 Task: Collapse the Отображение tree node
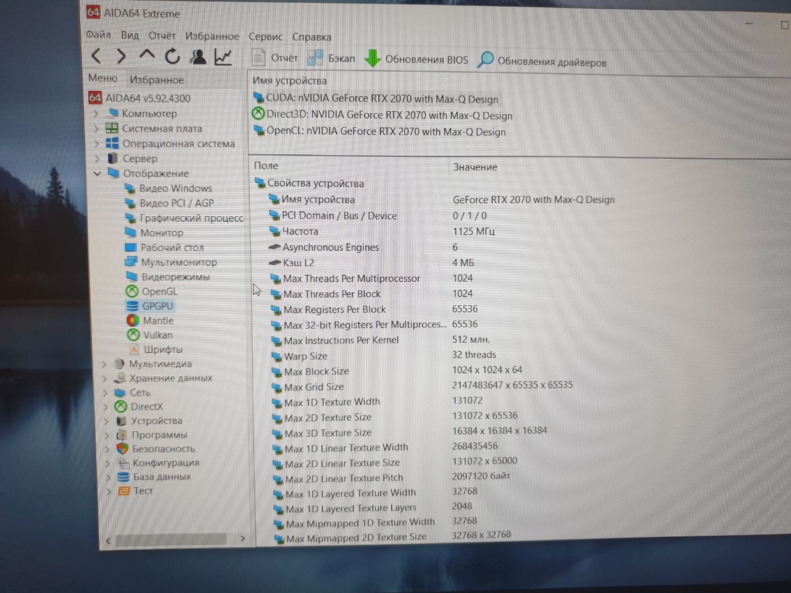[x=98, y=174]
